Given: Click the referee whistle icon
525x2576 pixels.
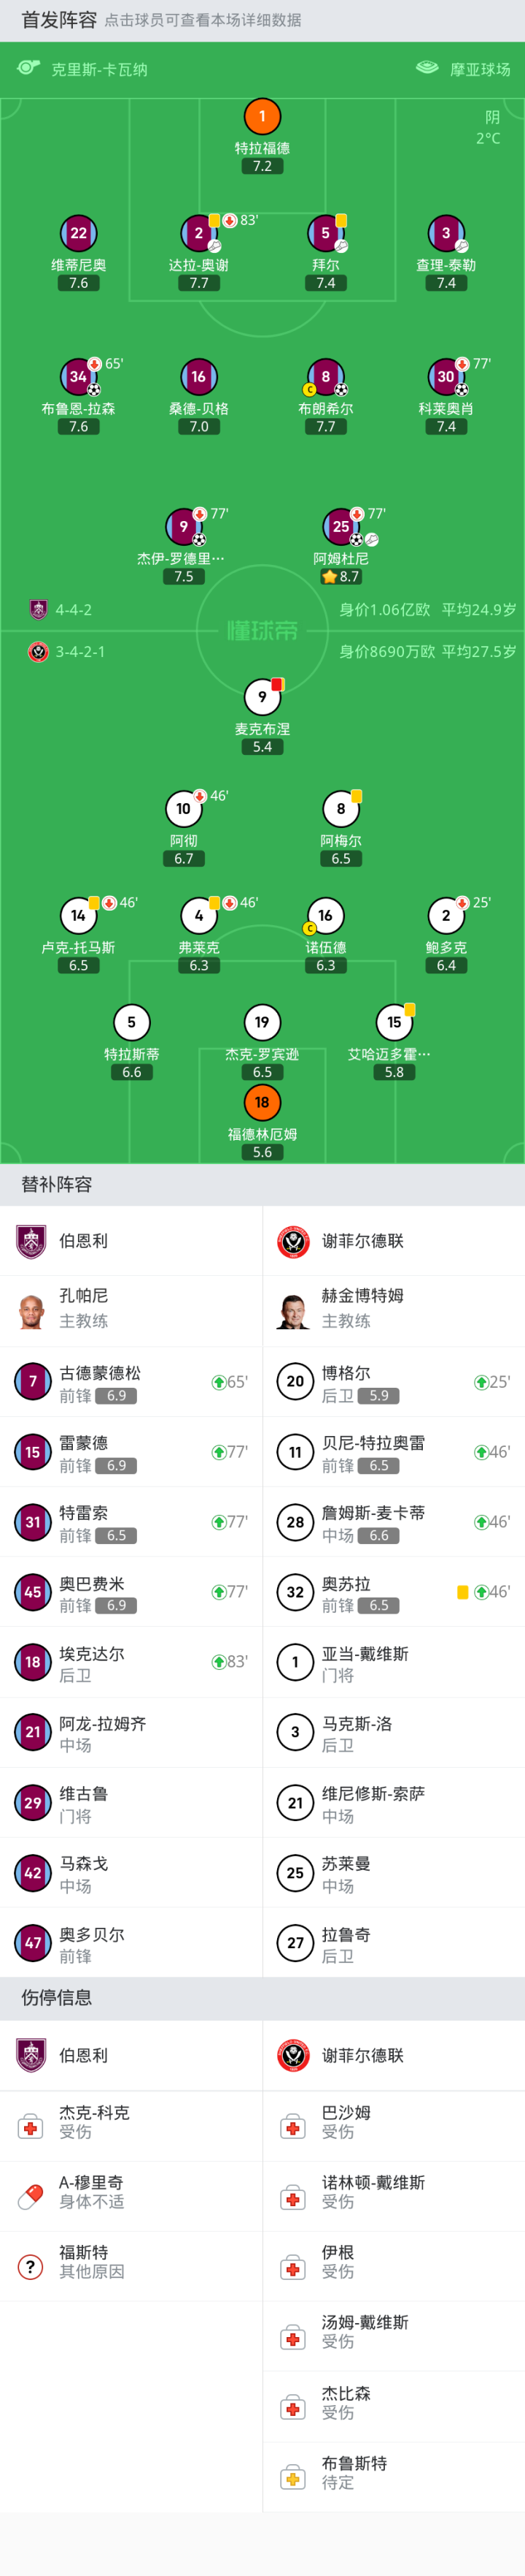Looking at the screenshot, I should [x=28, y=68].
